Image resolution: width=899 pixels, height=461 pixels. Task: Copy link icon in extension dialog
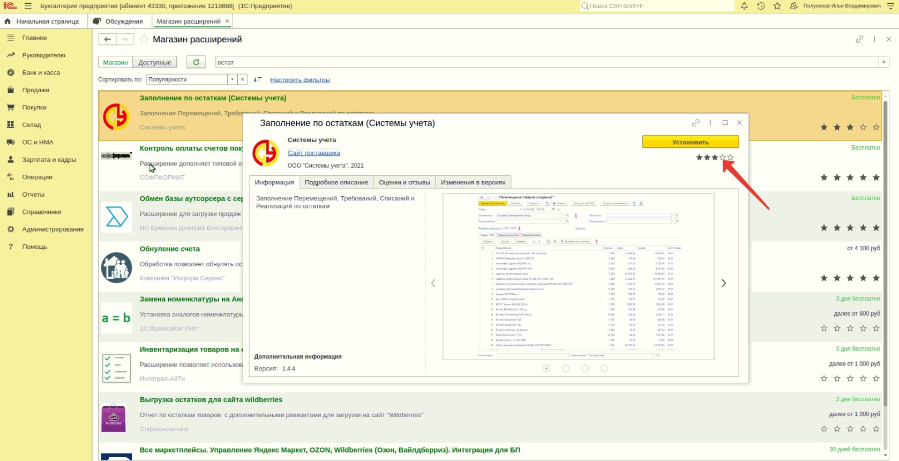point(696,123)
